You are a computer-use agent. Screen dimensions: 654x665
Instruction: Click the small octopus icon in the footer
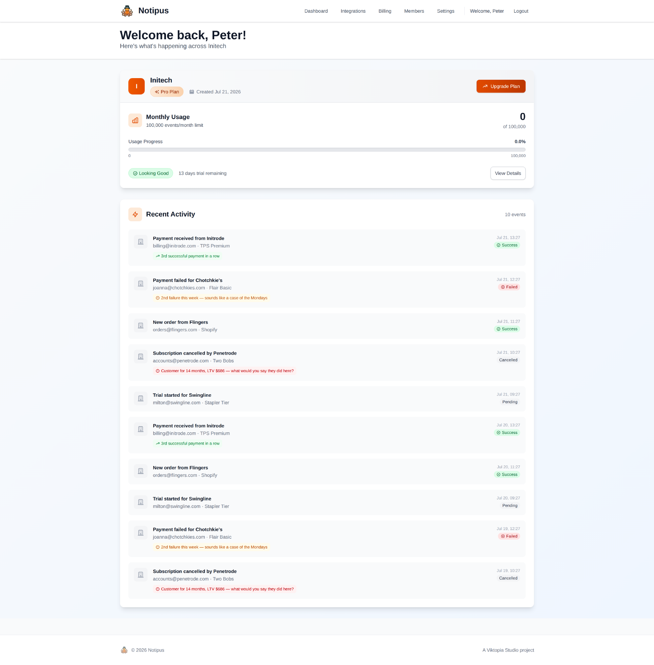pos(124,650)
